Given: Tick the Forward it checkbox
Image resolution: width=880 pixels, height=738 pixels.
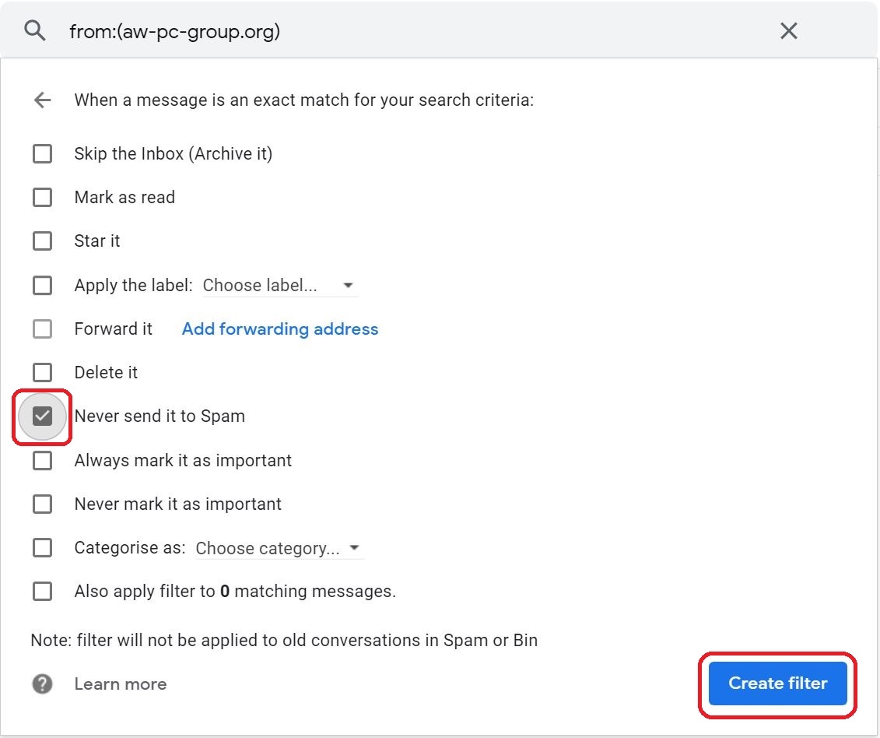Looking at the screenshot, I should coord(42,329).
